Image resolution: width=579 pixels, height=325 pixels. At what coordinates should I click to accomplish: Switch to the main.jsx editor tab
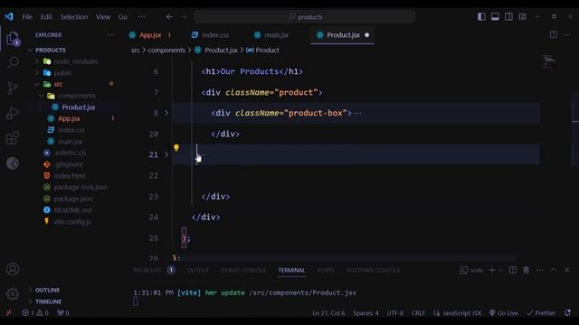(x=272, y=35)
